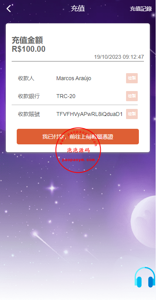Open the customer service headphone icon
The height and width of the screenshot is (300, 156).
(145, 277)
